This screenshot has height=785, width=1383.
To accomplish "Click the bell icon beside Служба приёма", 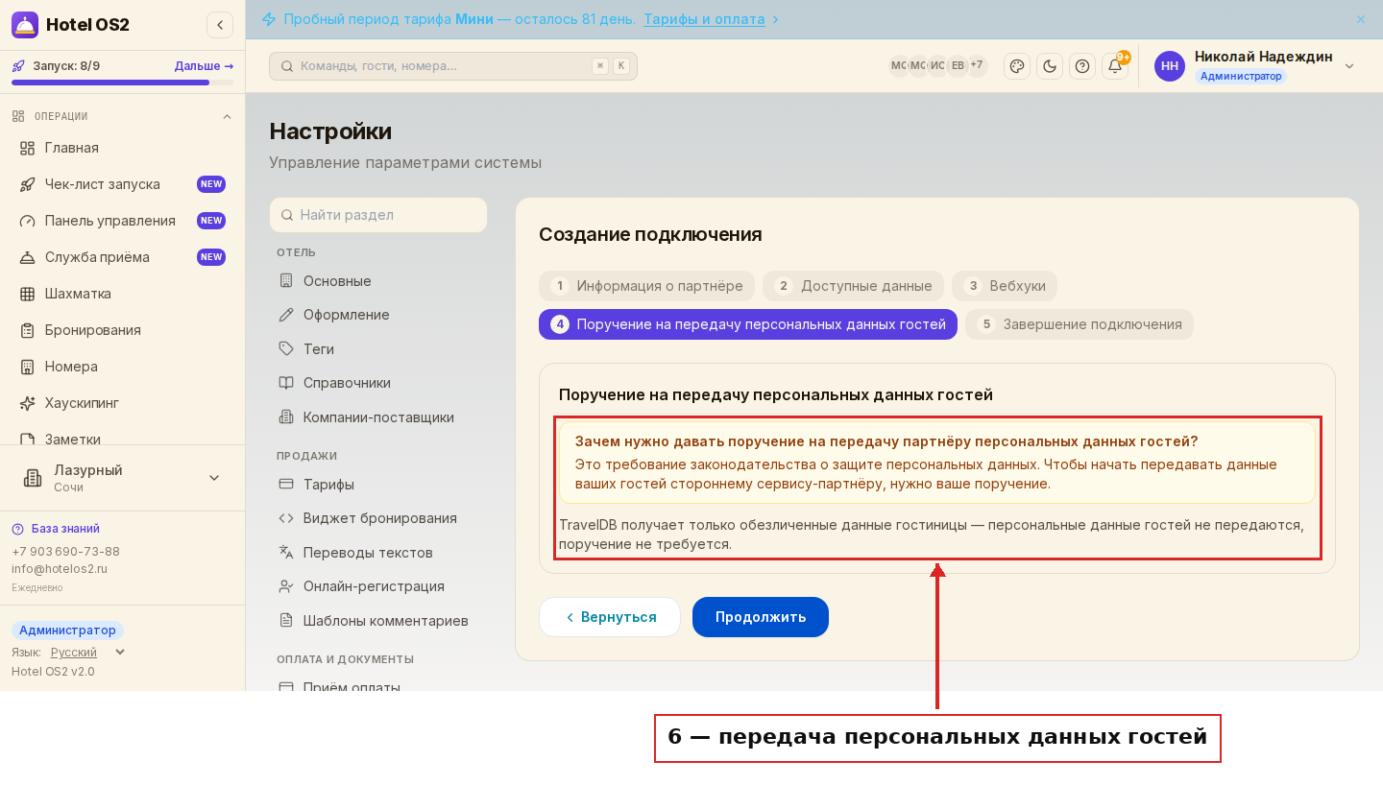I will point(28,257).
